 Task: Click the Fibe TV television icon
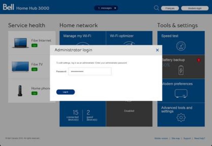[x=20, y=67]
